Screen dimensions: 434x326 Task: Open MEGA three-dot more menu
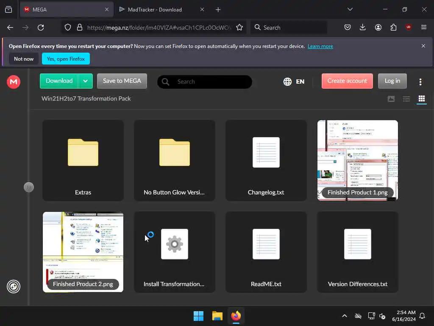[x=420, y=82]
